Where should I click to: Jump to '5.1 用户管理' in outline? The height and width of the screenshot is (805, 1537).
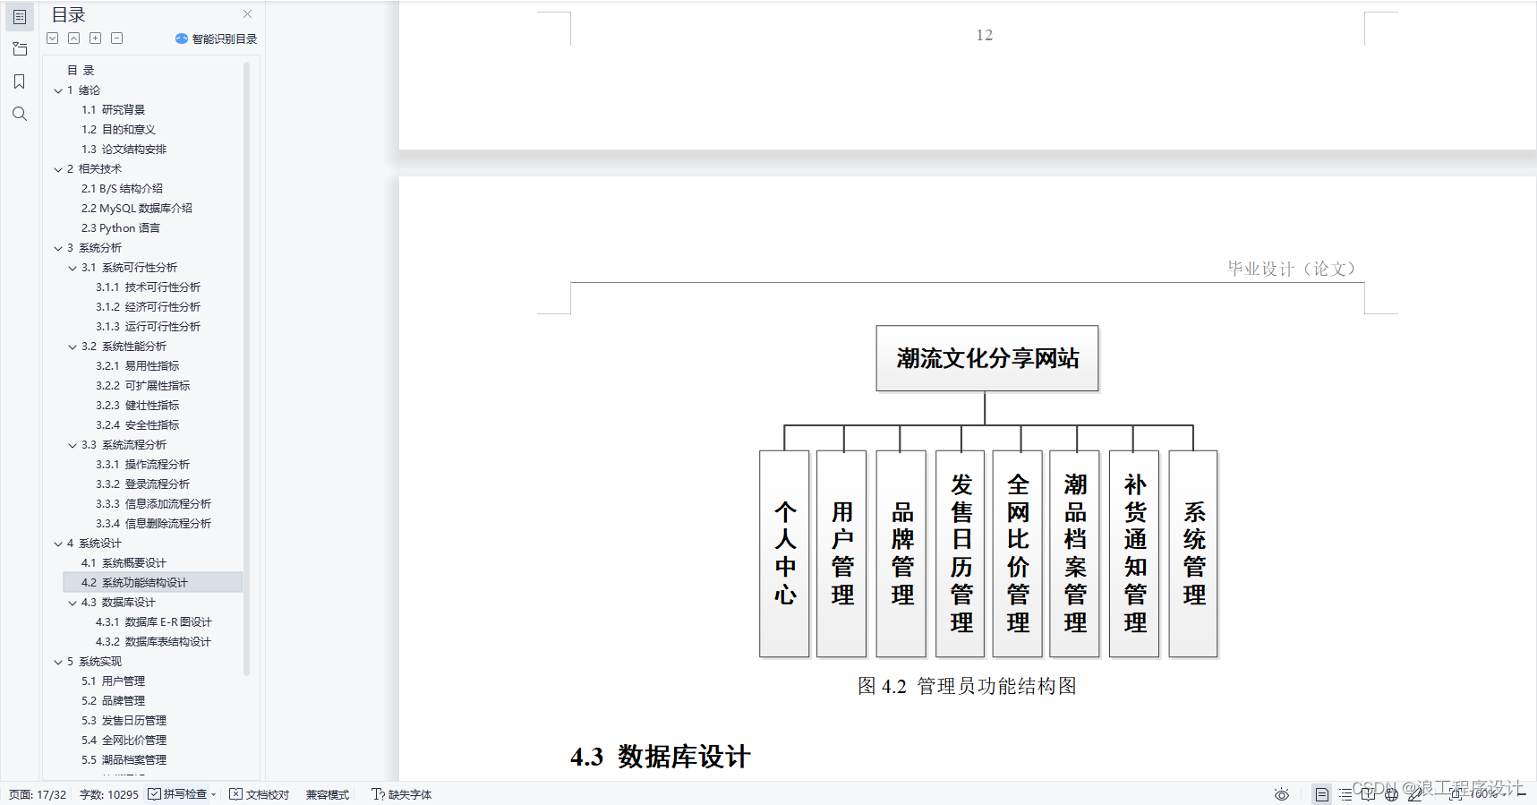pos(113,681)
